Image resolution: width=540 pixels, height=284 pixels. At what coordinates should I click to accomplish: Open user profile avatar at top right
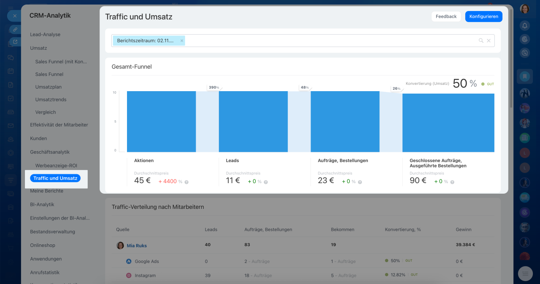pos(525,9)
